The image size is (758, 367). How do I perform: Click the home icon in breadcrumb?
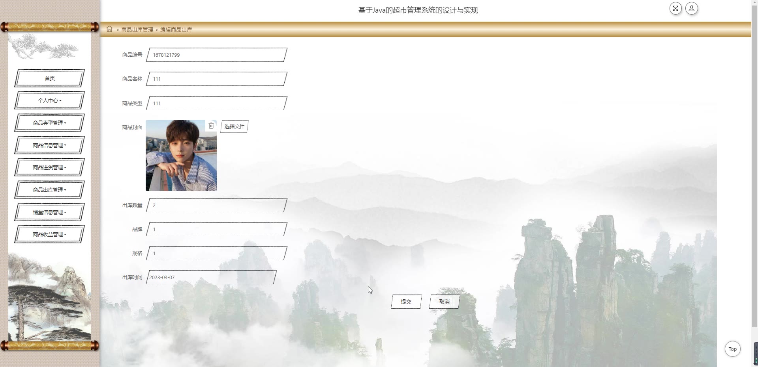[x=109, y=29]
